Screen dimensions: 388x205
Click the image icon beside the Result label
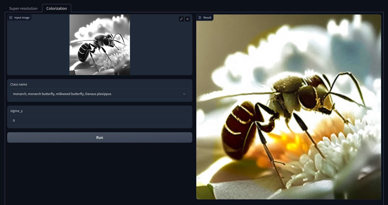199,17
